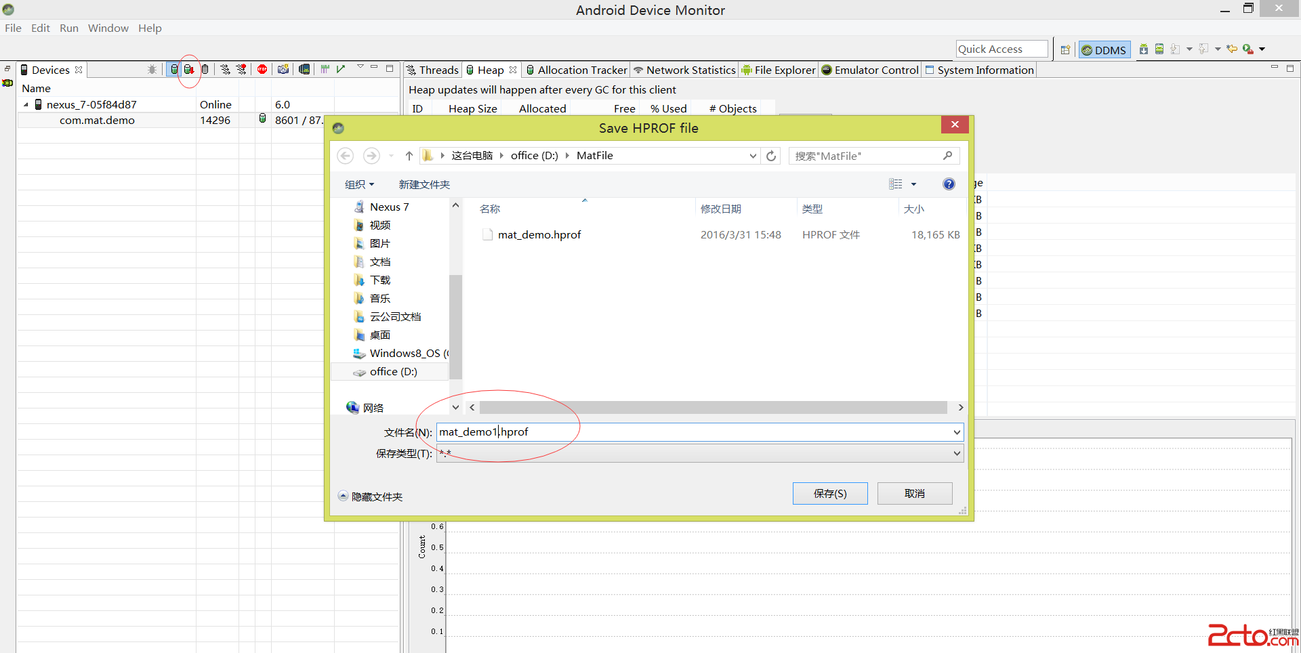Switch to the Emulator Control tab
The image size is (1301, 653).
pyautogui.click(x=870, y=70)
